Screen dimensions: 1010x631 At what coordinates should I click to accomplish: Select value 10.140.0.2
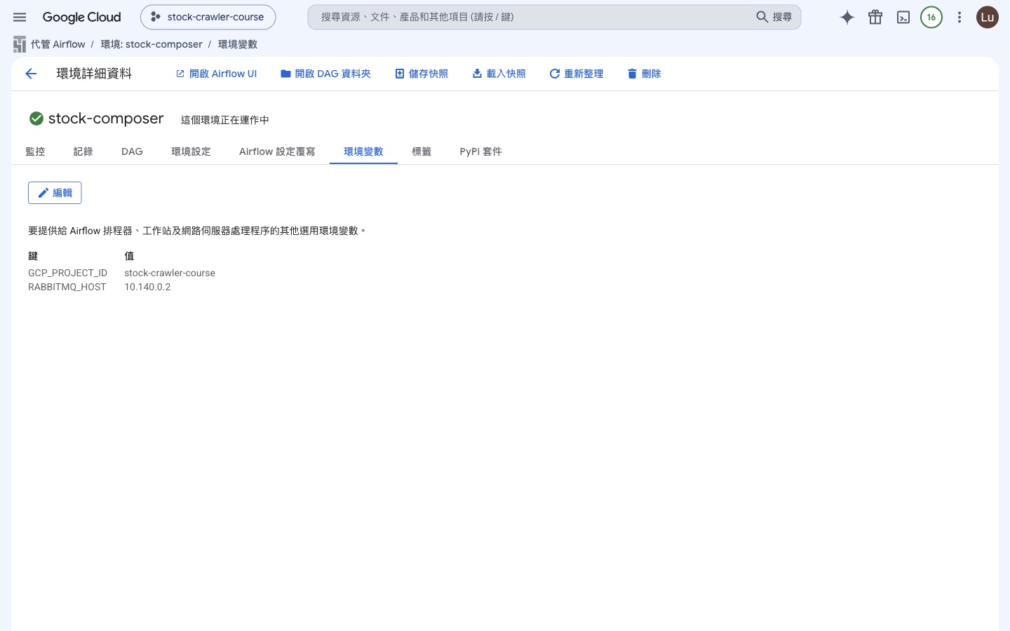click(147, 287)
